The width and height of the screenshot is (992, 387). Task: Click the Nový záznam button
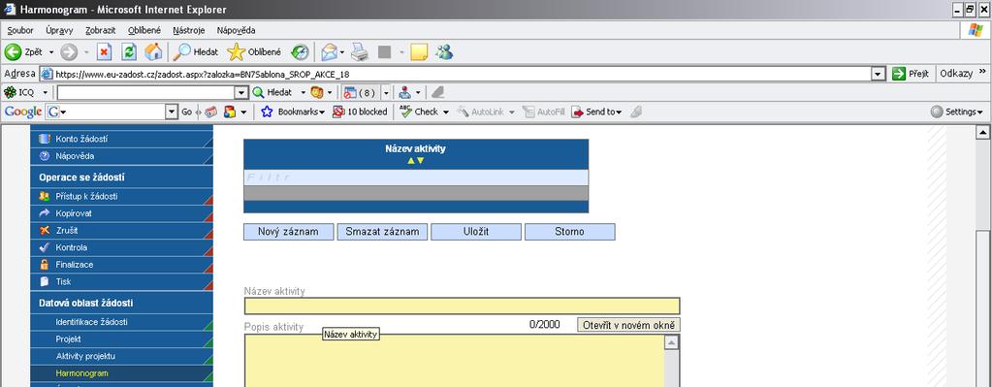coord(289,232)
